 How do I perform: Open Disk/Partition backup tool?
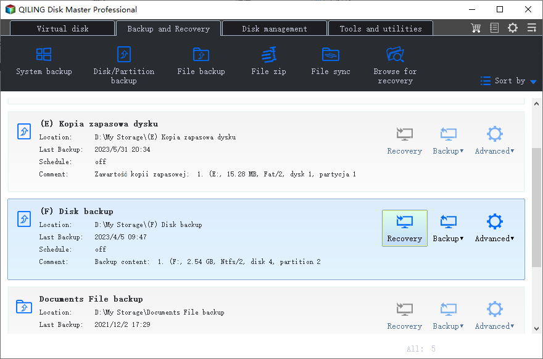123,65
